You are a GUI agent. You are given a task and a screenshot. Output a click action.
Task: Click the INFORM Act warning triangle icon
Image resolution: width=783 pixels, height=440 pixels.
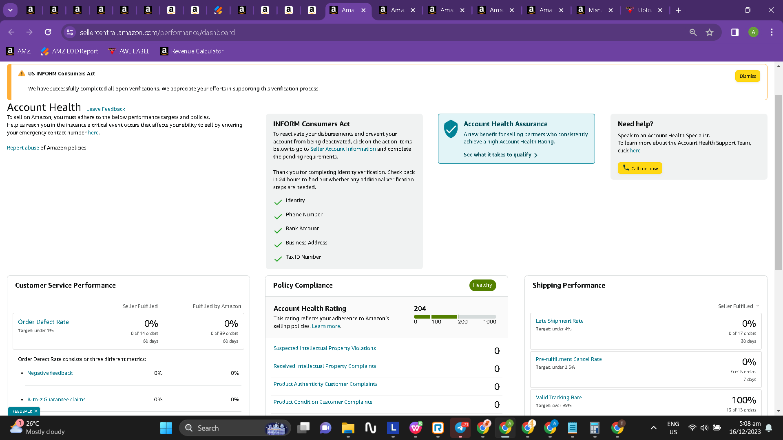[x=22, y=73]
